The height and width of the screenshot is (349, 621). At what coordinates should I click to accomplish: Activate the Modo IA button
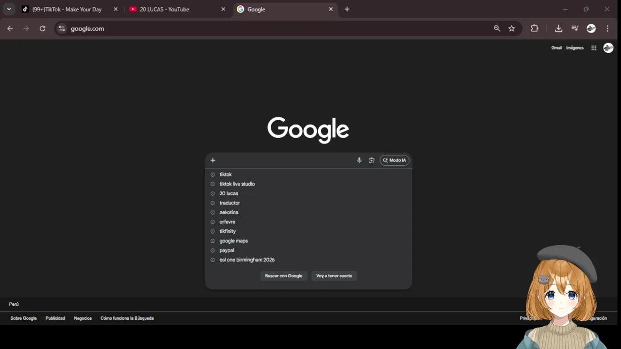394,160
